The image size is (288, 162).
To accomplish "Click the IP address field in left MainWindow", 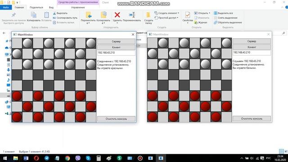I will pyautogui.click(x=116, y=53).
